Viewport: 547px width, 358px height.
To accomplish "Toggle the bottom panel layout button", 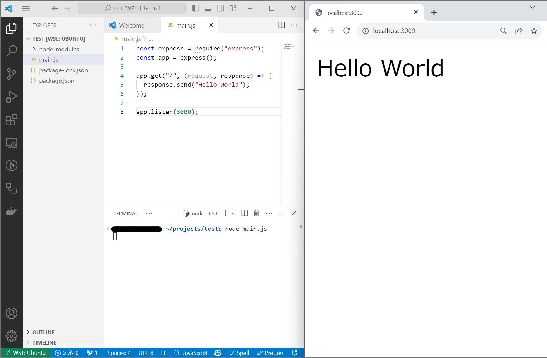I will (208, 9).
